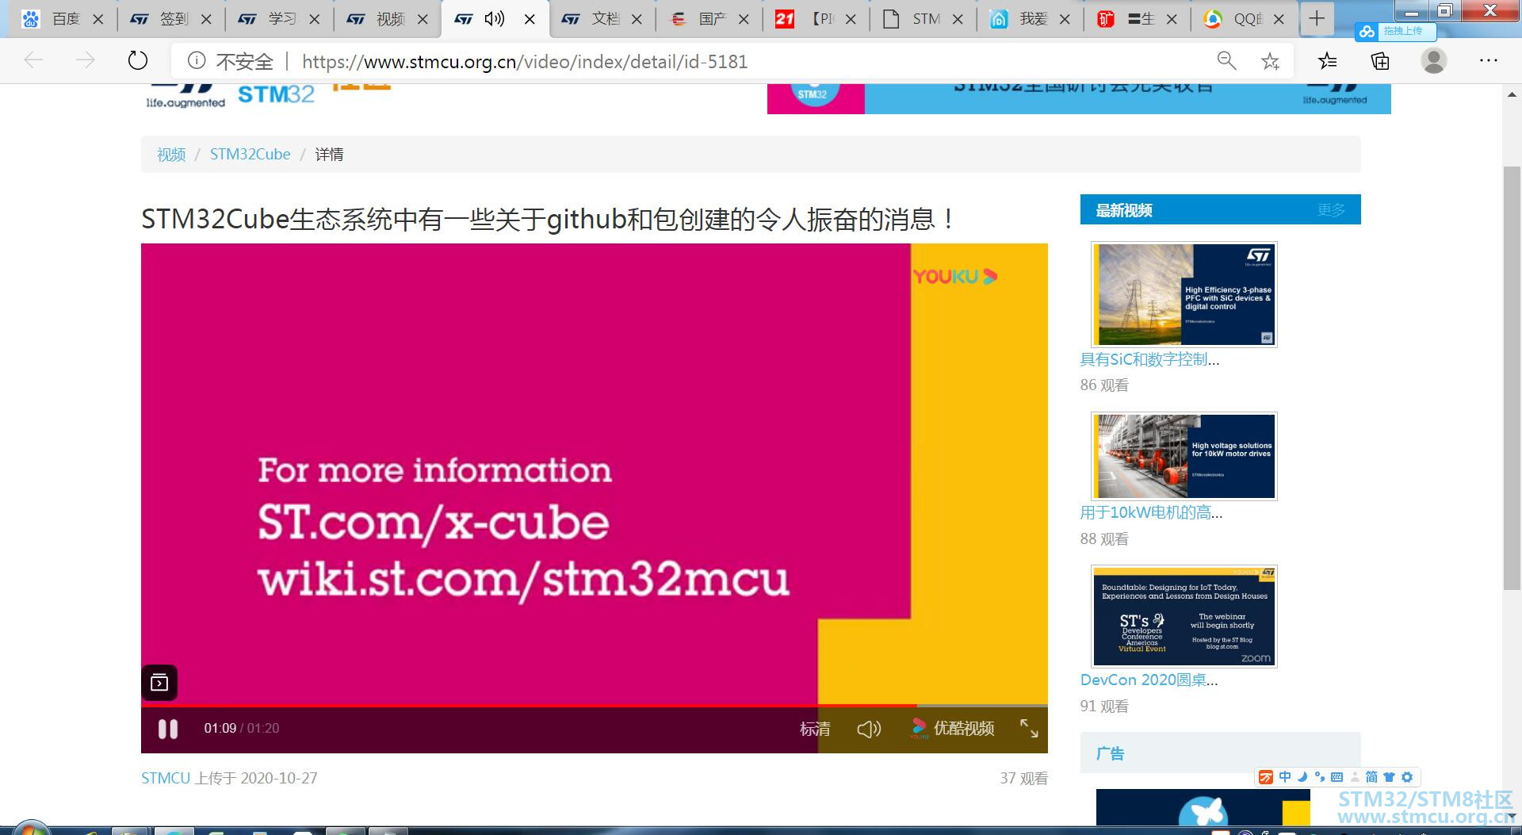1522x835 pixels.
Task: Click 更多 in the latest videos header
Action: coord(1332,210)
